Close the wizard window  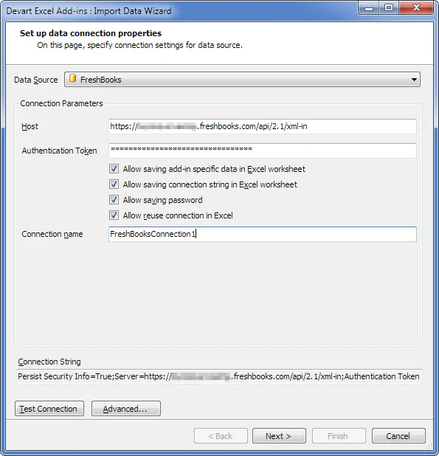coord(417,8)
